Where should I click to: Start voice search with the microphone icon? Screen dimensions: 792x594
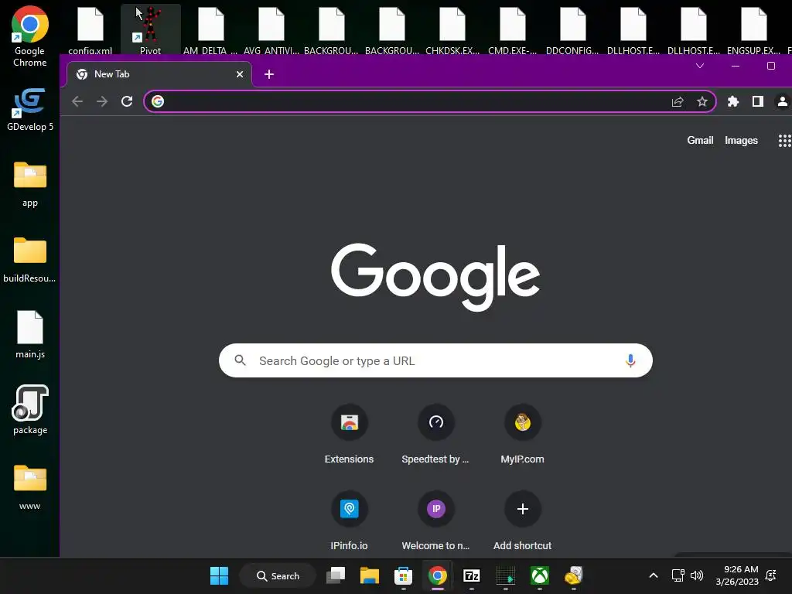tap(630, 360)
